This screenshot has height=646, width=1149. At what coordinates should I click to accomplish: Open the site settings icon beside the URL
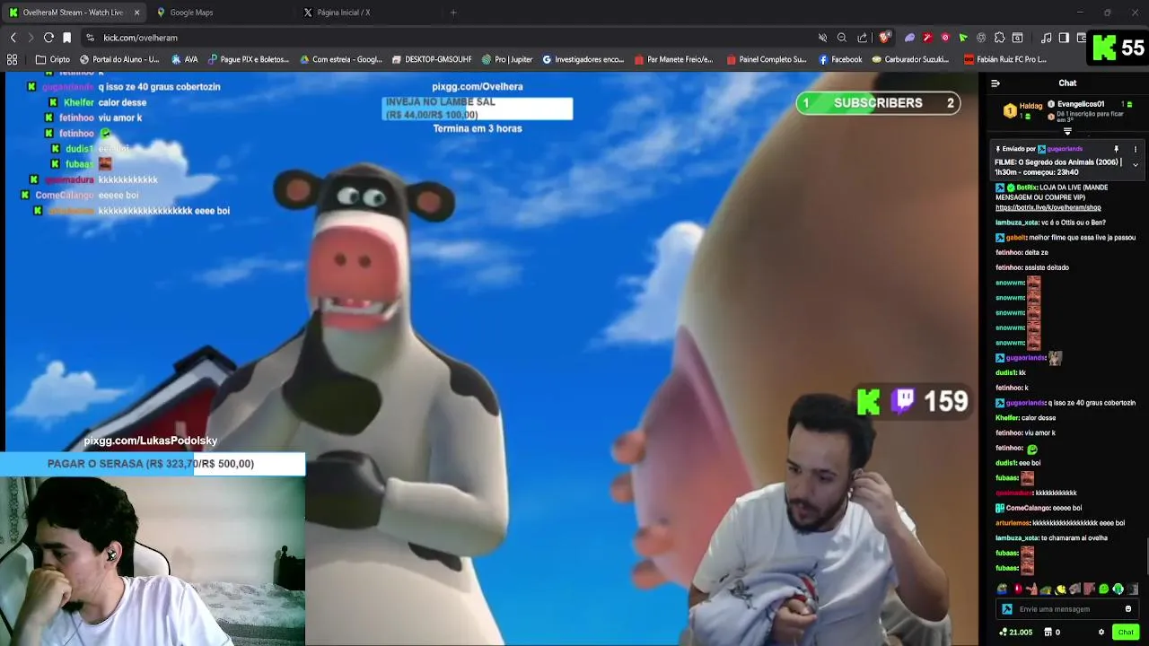[x=90, y=38]
